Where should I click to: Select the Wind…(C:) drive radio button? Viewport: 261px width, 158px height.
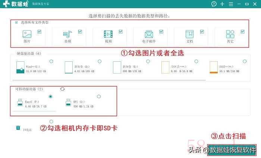click(51, 61)
